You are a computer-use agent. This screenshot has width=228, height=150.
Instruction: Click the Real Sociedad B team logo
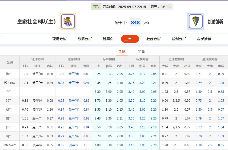[x=68, y=22]
